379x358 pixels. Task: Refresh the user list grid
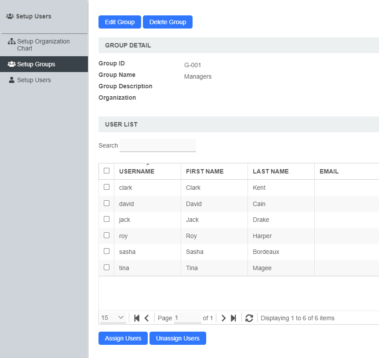249,318
